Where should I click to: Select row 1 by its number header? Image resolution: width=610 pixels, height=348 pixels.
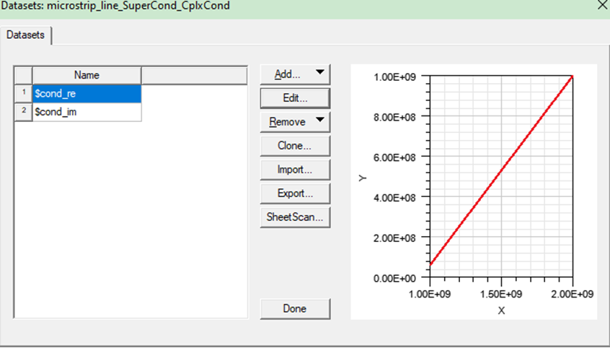click(x=23, y=93)
